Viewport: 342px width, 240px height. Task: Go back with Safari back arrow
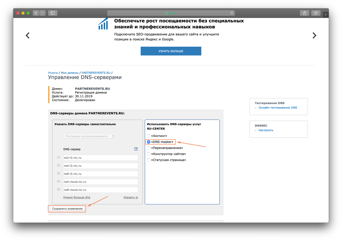point(36,13)
